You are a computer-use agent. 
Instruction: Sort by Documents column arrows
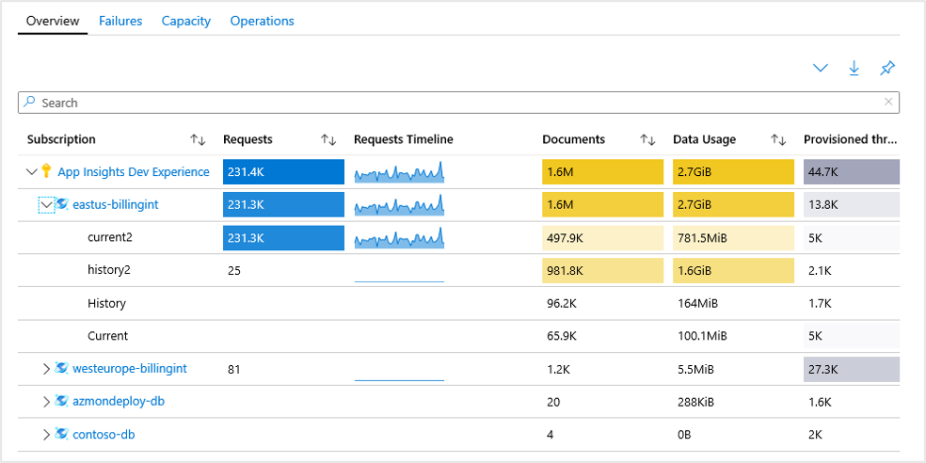[647, 139]
